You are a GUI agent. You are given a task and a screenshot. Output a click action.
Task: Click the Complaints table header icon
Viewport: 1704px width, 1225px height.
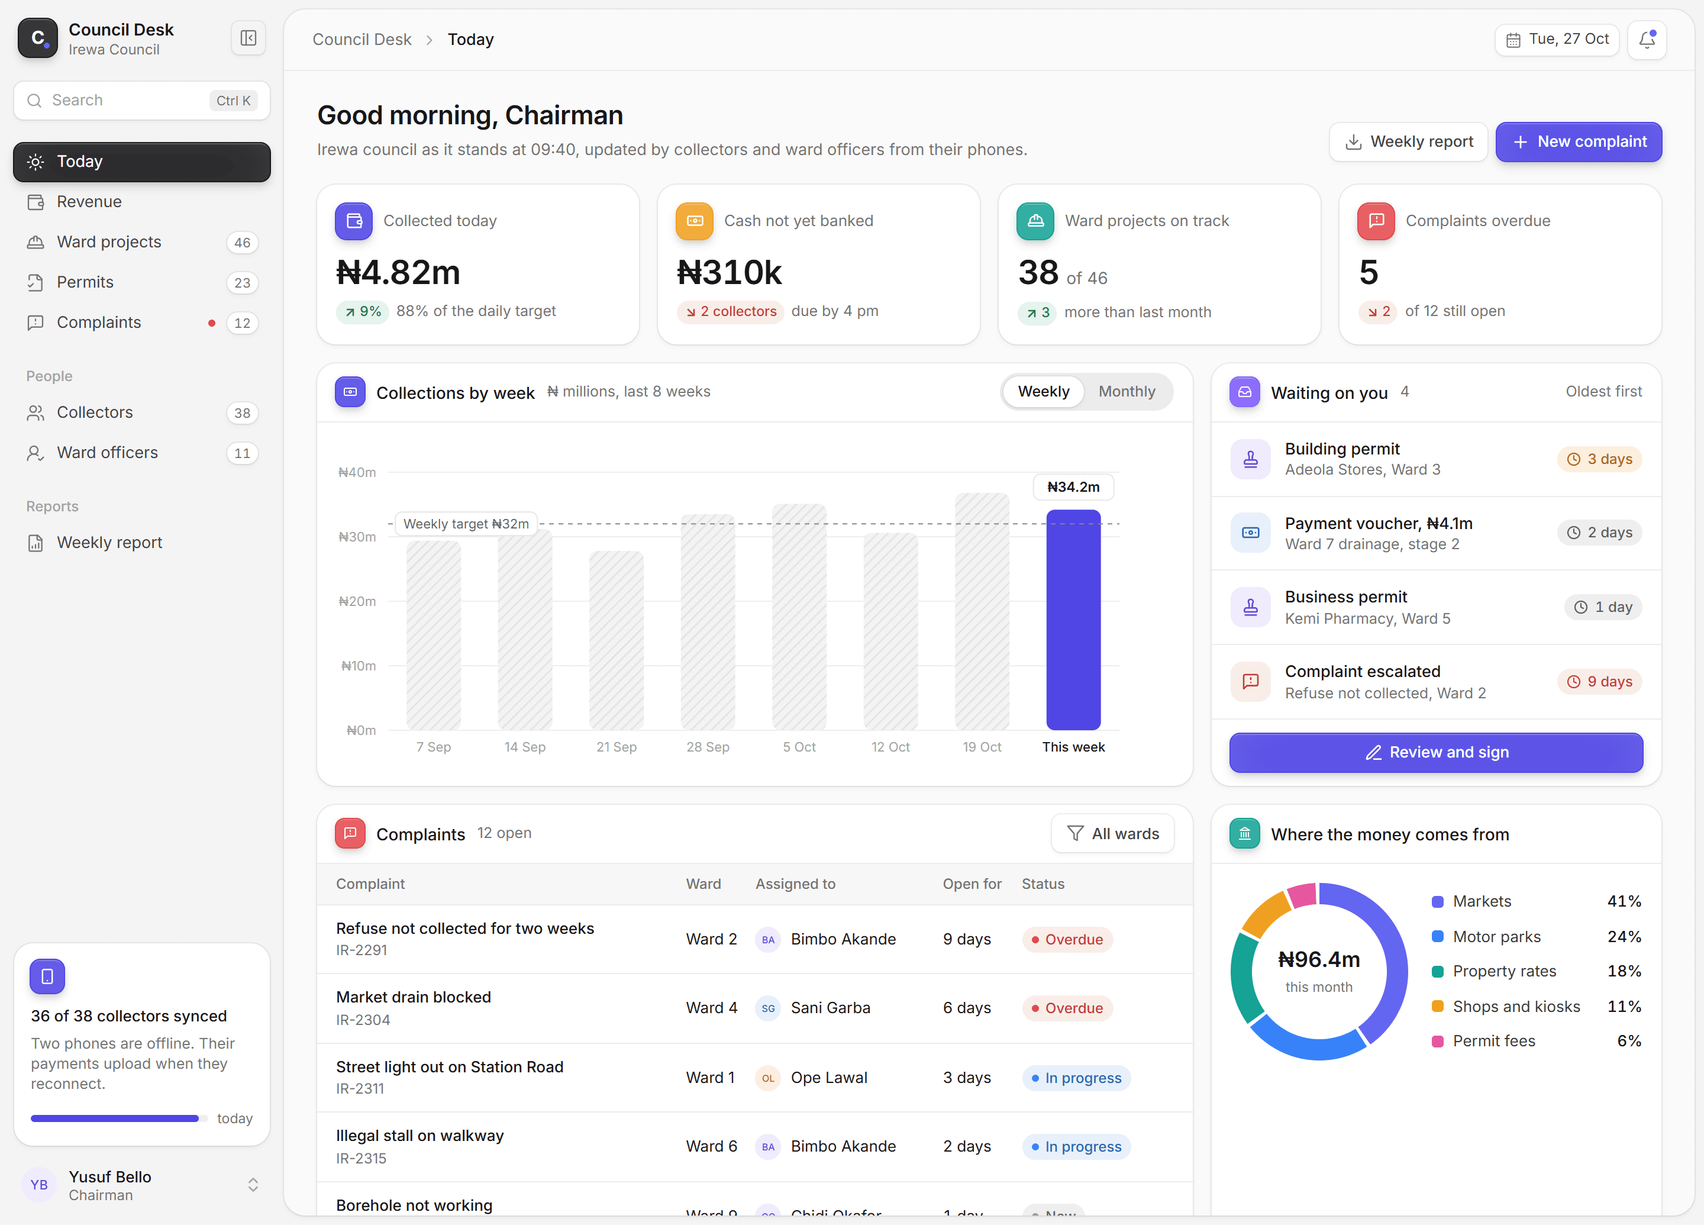click(x=350, y=833)
